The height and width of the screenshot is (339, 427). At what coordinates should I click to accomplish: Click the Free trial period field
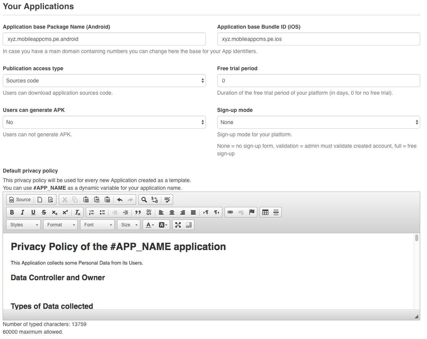318,81
